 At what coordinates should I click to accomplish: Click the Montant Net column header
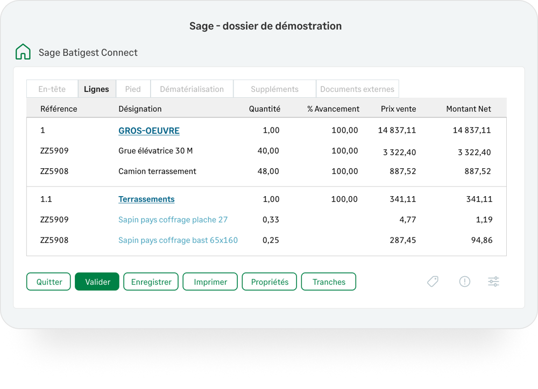pos(469,109)
